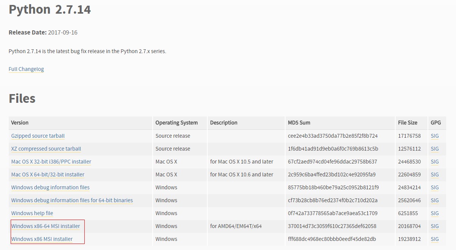Open SIG for Gzipped source tarball
Image resolution: width=456 pixels, height=250 pixels.
(x=435, y=136)
